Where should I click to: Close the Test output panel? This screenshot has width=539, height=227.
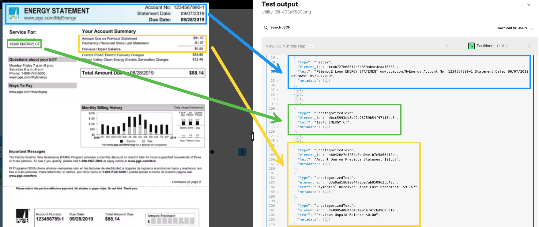pos(529,5)
